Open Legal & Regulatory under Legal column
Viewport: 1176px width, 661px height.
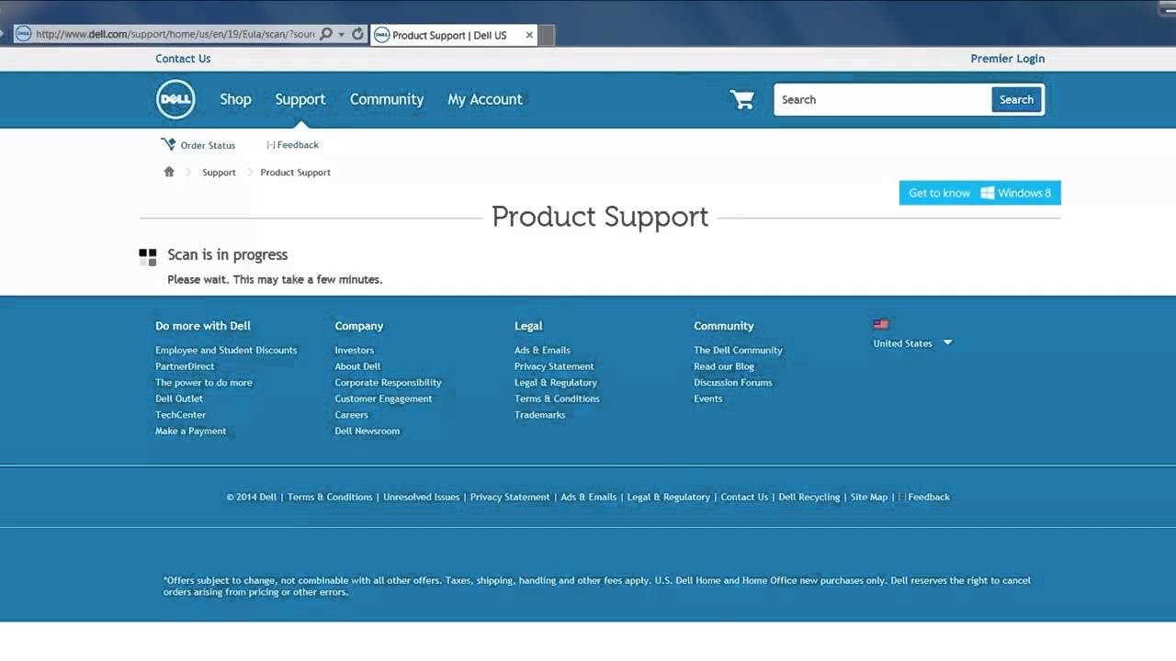(x=556, y=383)
